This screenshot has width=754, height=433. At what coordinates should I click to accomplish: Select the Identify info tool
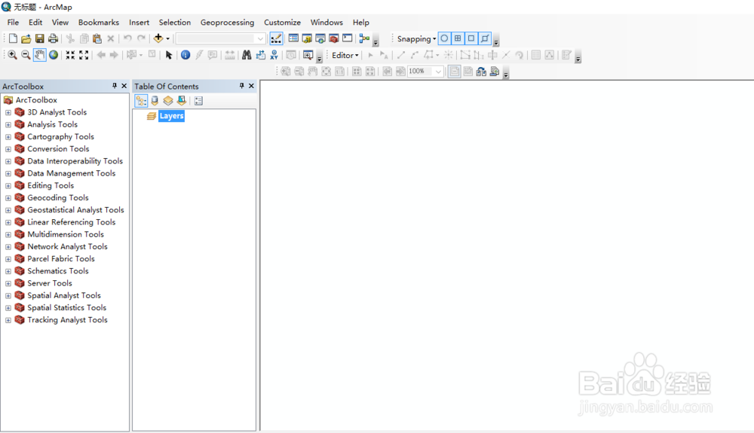(185, 55)
